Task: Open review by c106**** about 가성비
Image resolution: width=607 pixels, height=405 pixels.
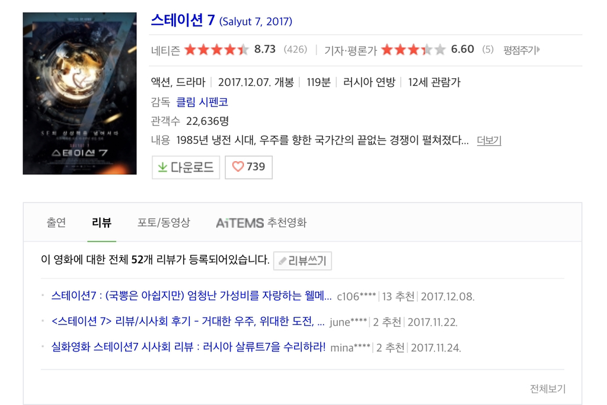Action: point(191,296)
